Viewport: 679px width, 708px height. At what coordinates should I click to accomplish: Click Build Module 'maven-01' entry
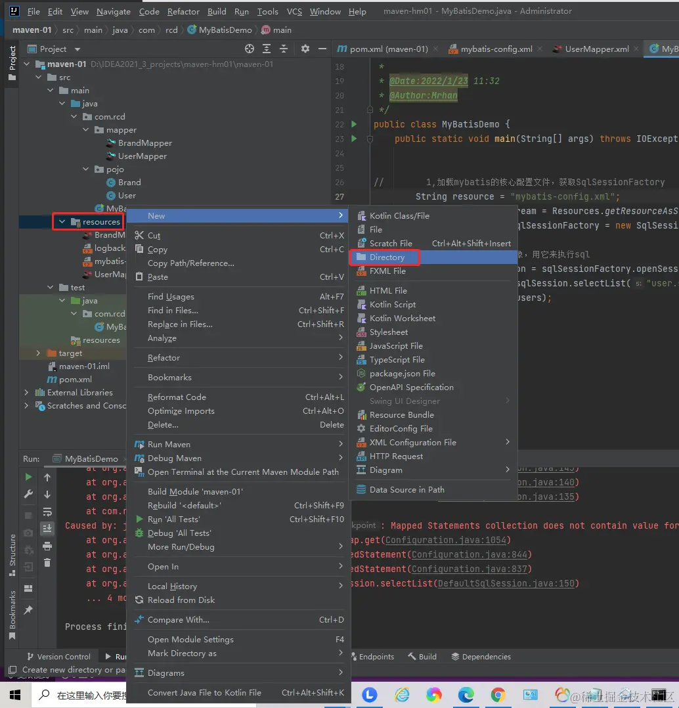click(239, 492)
